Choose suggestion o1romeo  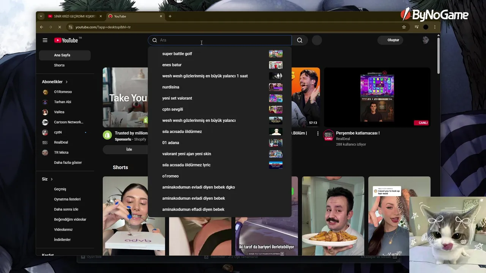tap(219, 176)
